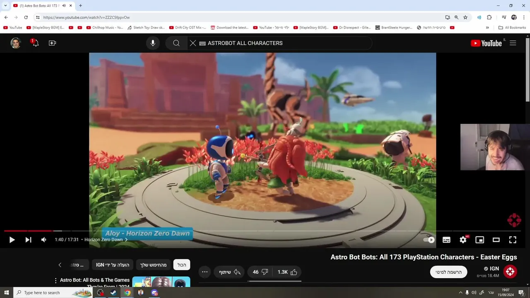Open the account avatar menu
Viewport: 530px width, 298px height.
[x=16, y=43]
